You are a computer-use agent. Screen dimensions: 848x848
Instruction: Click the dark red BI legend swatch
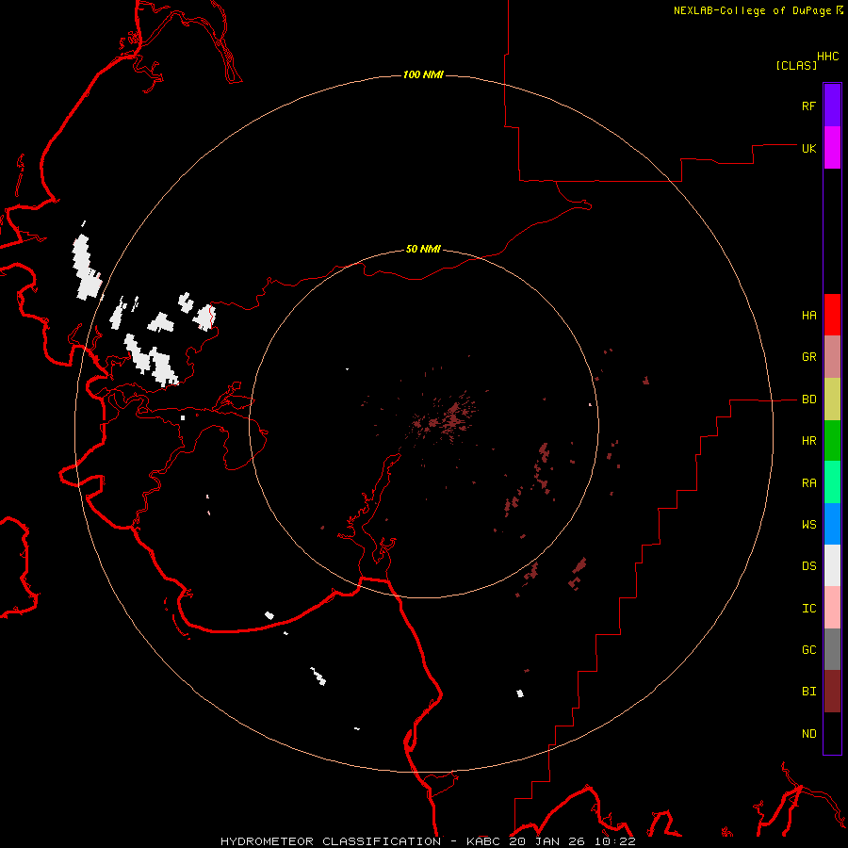(832, 692)
